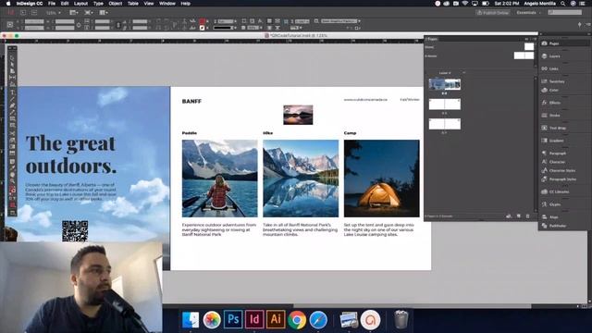Open the Layout menu

(x=80, y=4)
